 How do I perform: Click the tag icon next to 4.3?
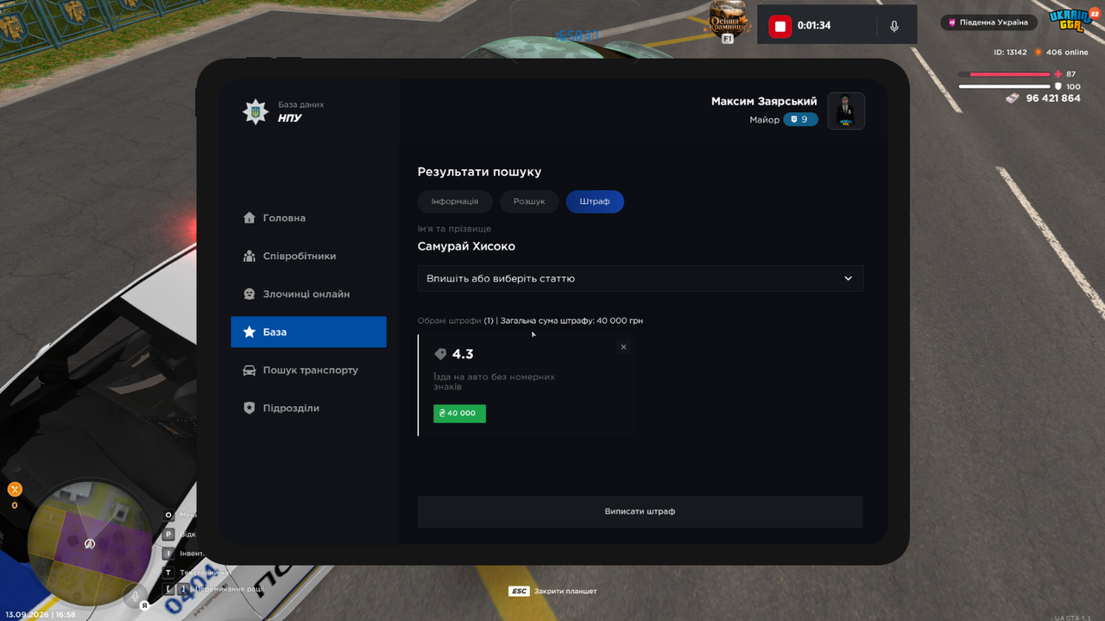click(x=440, y=354)
